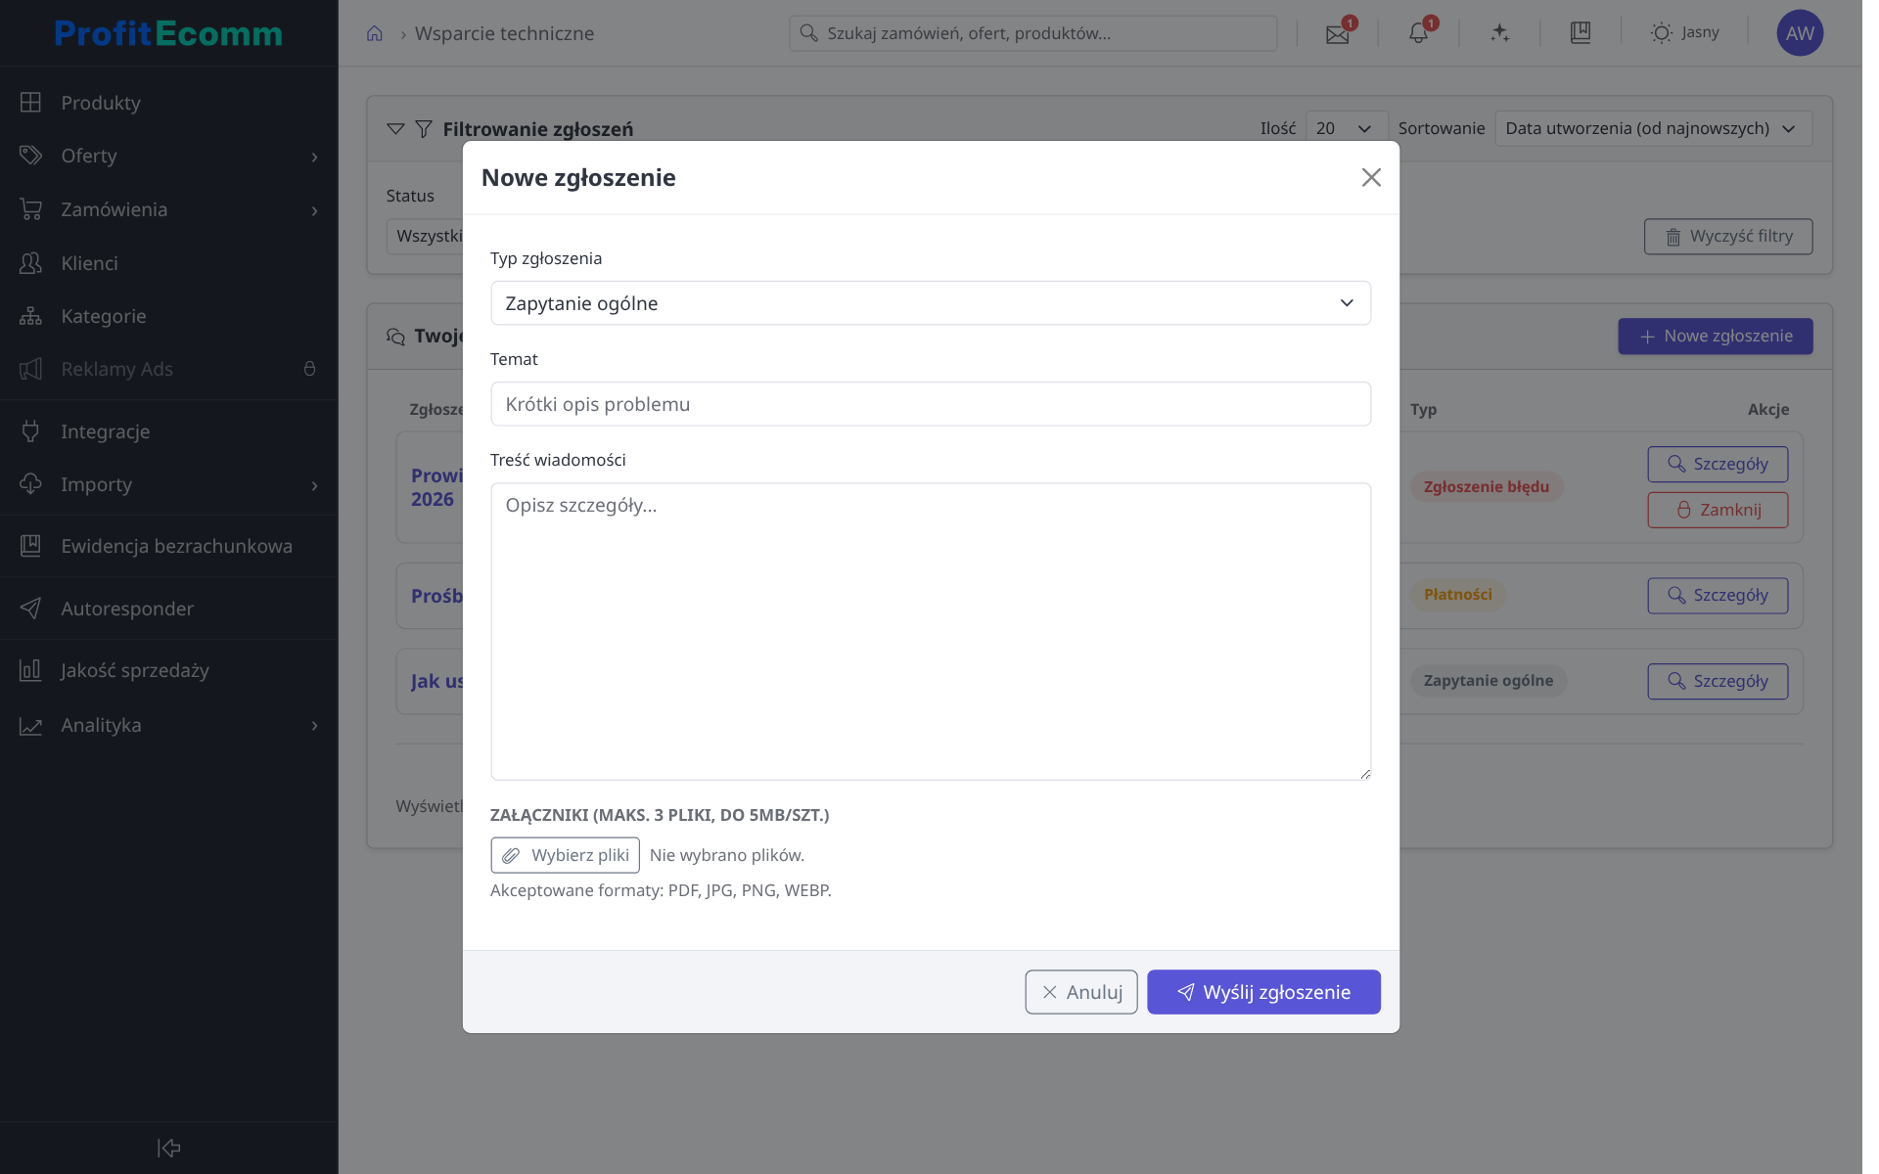Open the Ilość 20 dropdown
This screenshot has width=1879, height=1174.
click(1346, 128)
